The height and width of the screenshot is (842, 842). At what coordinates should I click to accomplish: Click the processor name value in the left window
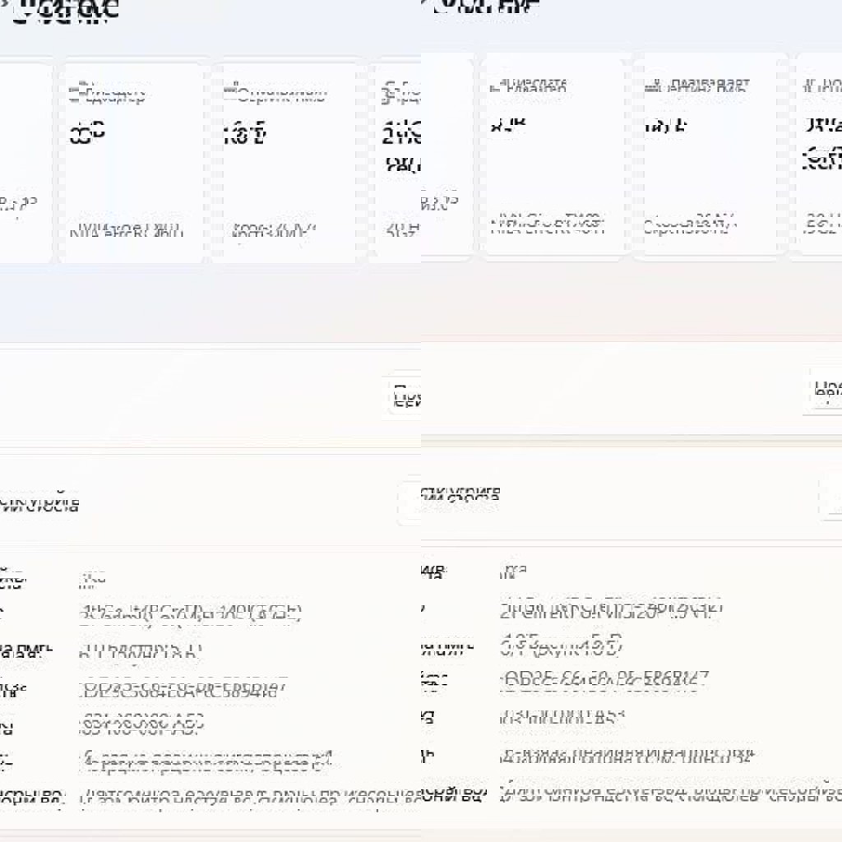(x=191, y=613)
